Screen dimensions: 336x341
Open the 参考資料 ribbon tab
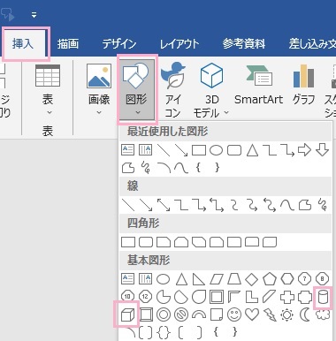(x=244, y=44)
